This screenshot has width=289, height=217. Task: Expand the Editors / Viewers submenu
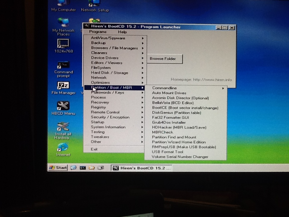(x=115, y=63)
